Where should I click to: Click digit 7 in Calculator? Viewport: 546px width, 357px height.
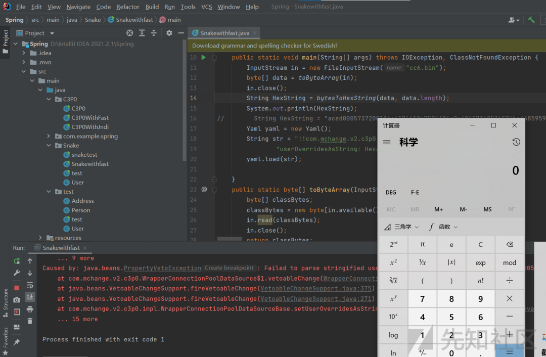[422, 299]
